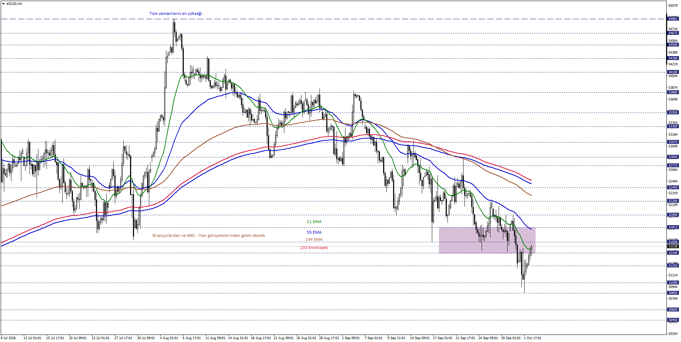Click the current price tag 51538

[673, 246]
